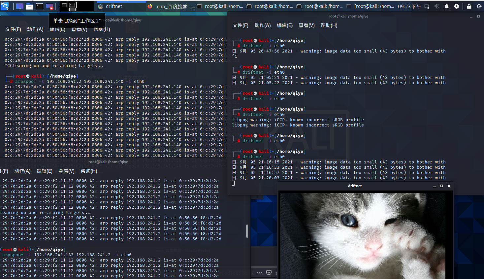Switch to Firefox mao_百度搜索 taskbar window
The width and height of the screenshot is (484, 279).
[171, 6]
